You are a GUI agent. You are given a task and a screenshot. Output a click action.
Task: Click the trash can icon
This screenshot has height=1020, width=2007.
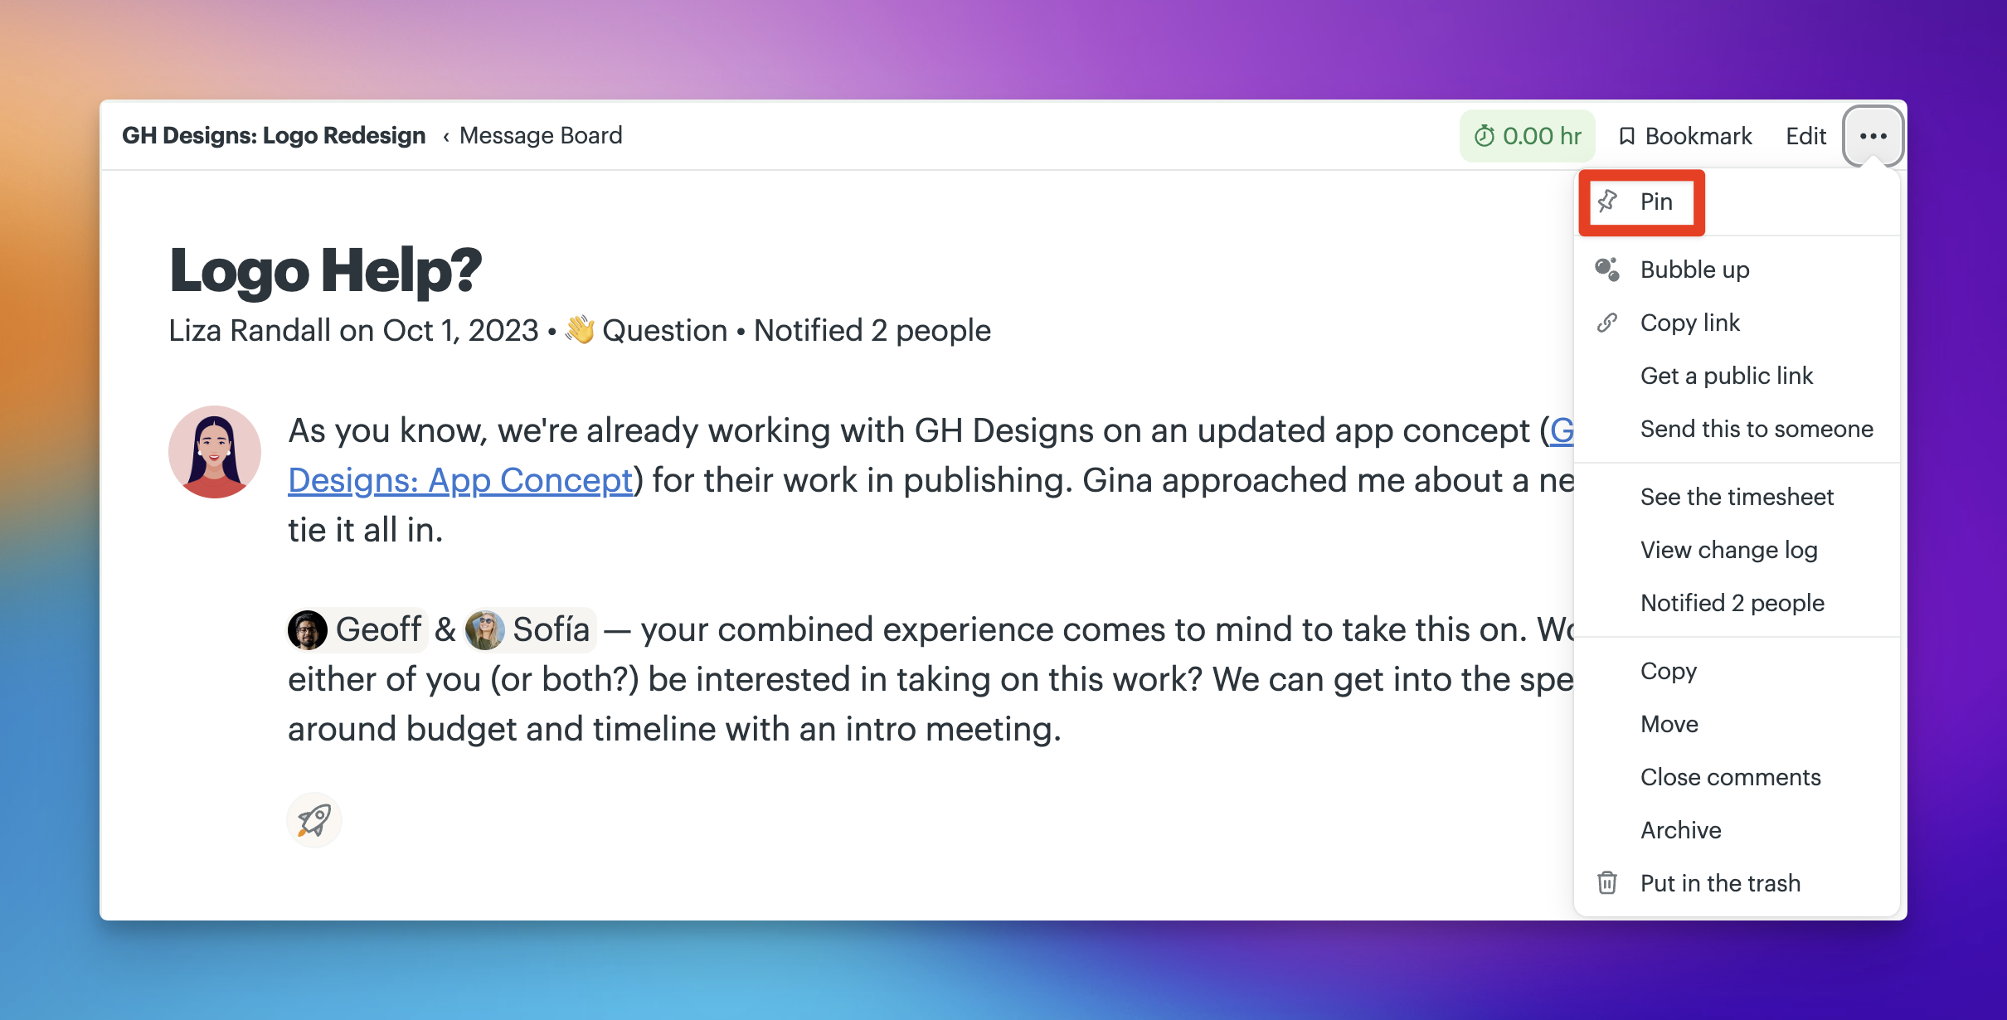point(1607,883)
